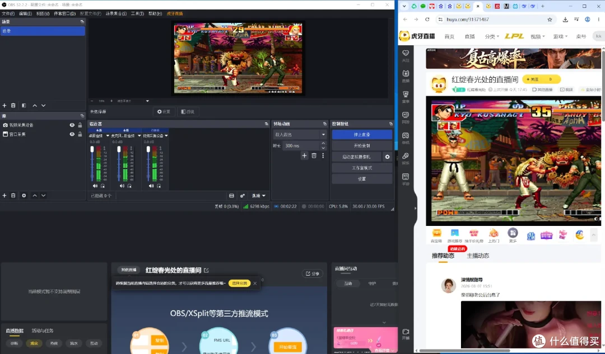The image size is (605, 354).
Task: Toggle monitoring headphones for 视频采集设备 mixer channel
Action: (x=159, y=186)
